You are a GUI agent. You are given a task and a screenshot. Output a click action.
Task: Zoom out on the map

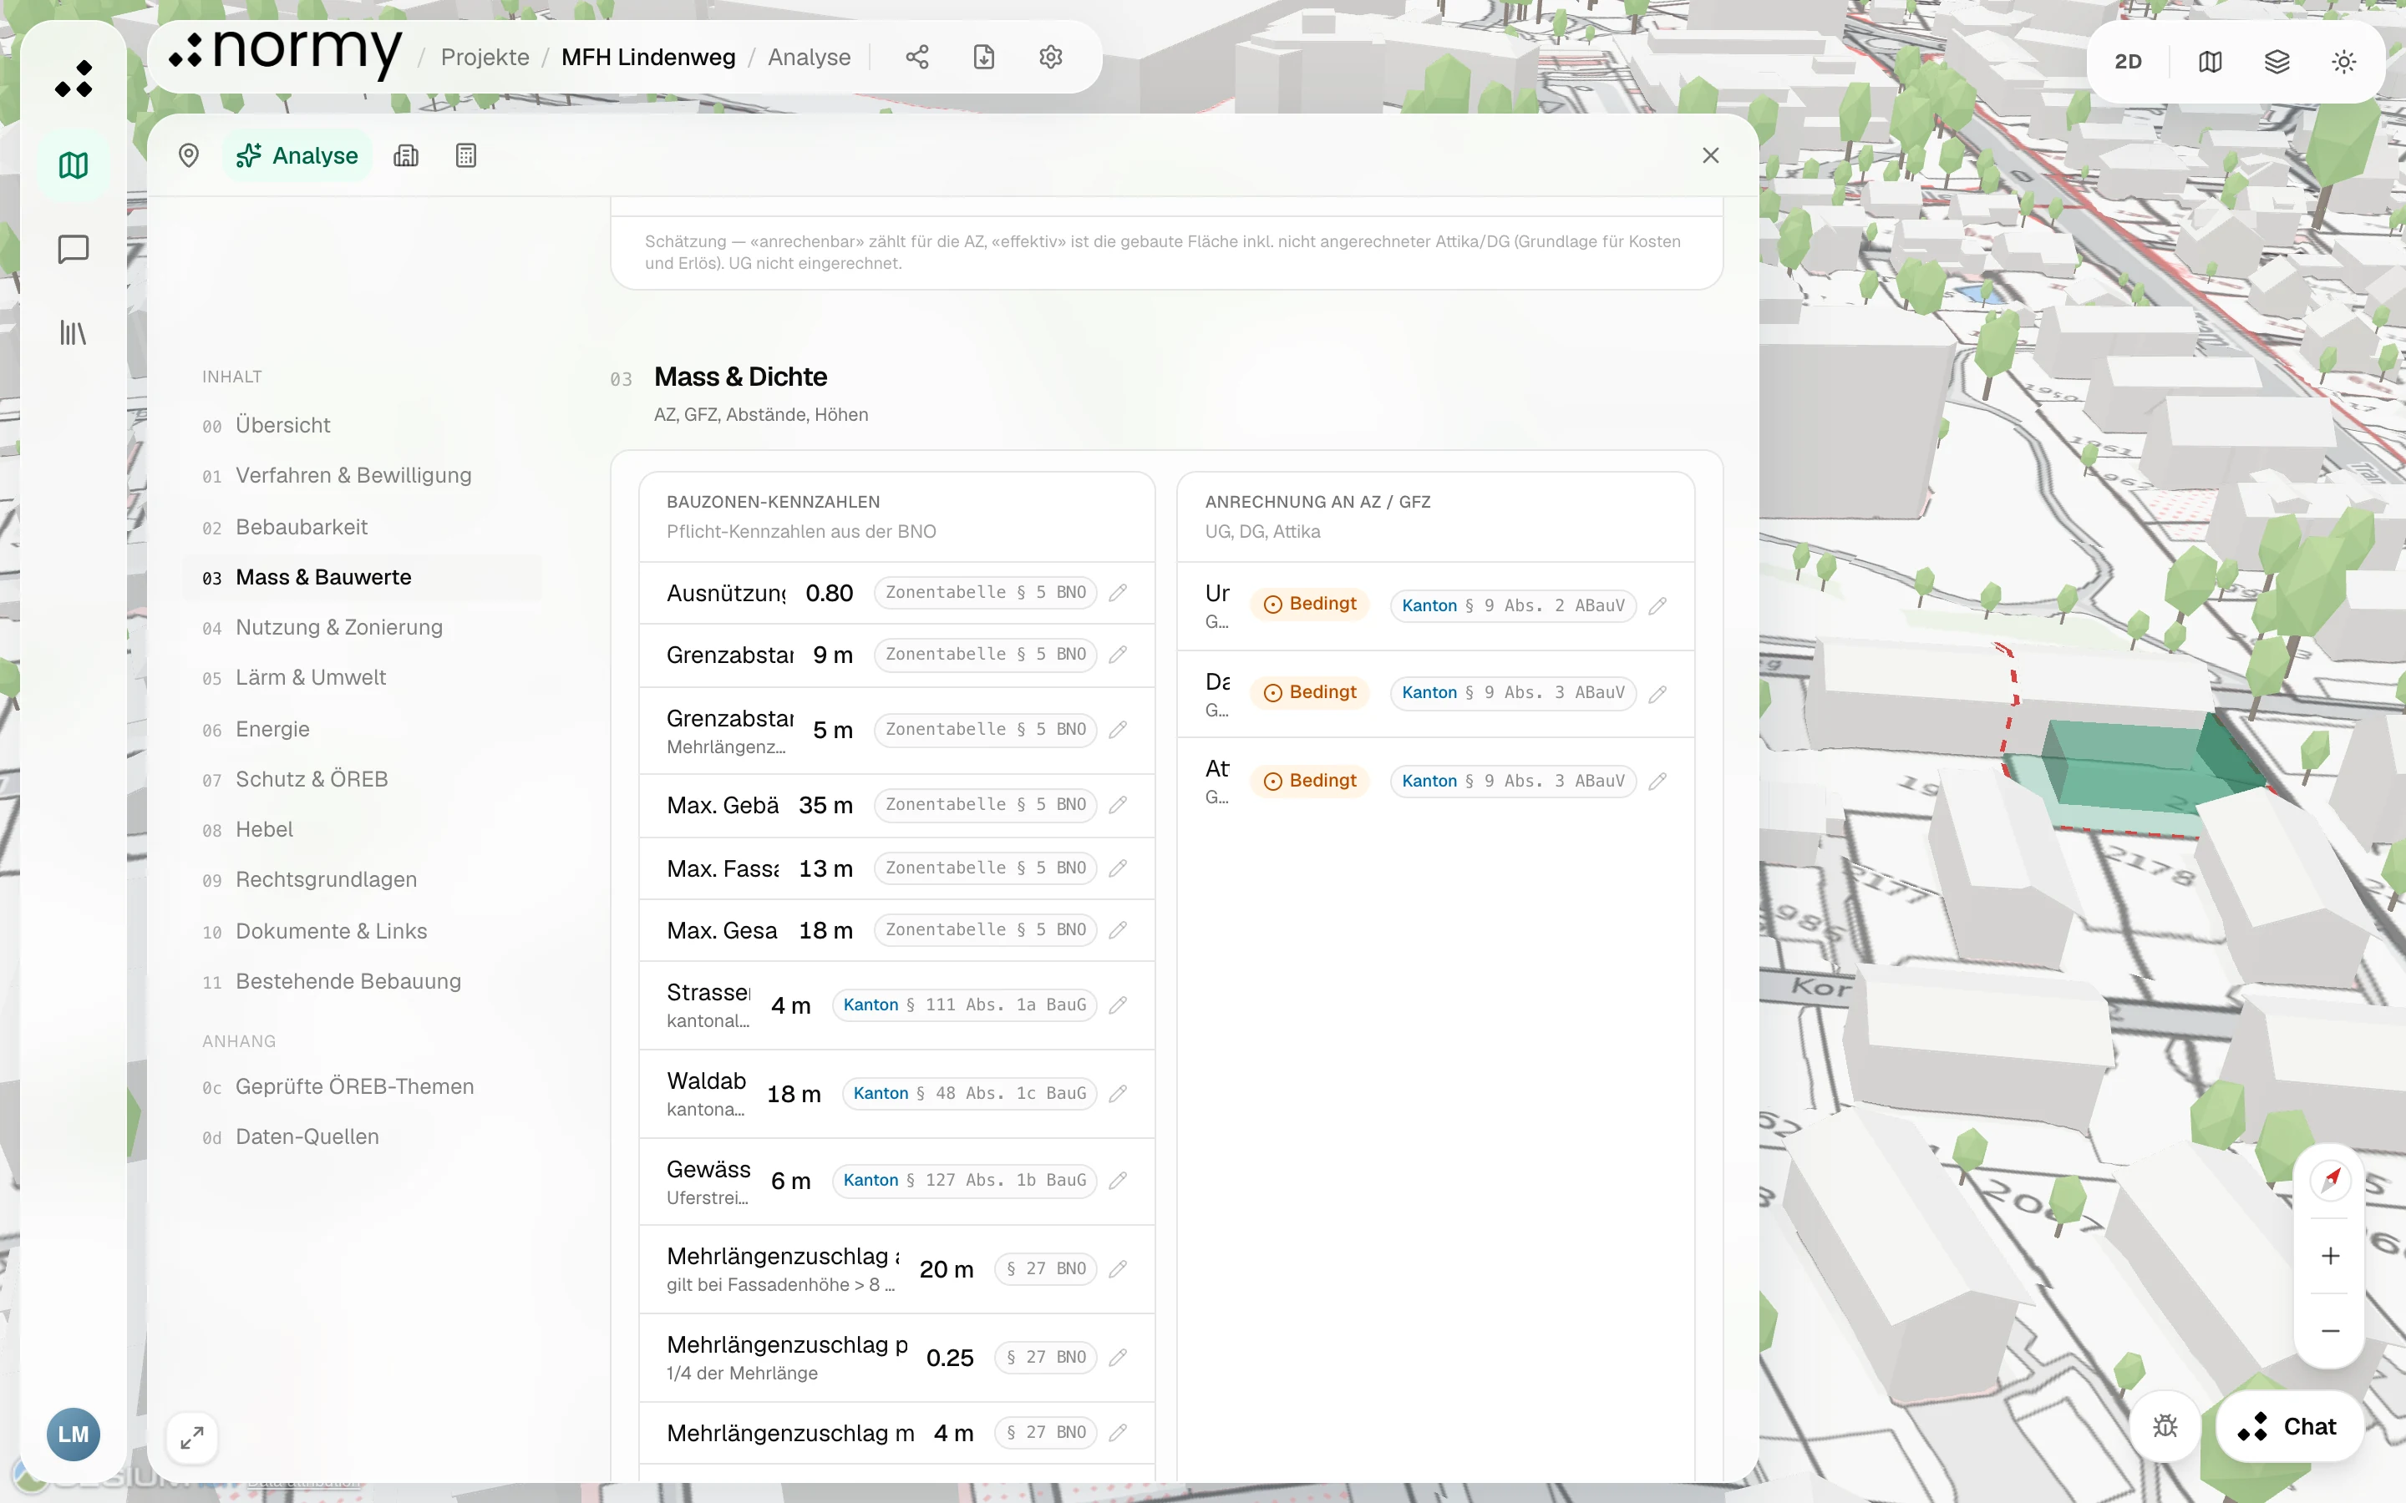[2331, 1331]
